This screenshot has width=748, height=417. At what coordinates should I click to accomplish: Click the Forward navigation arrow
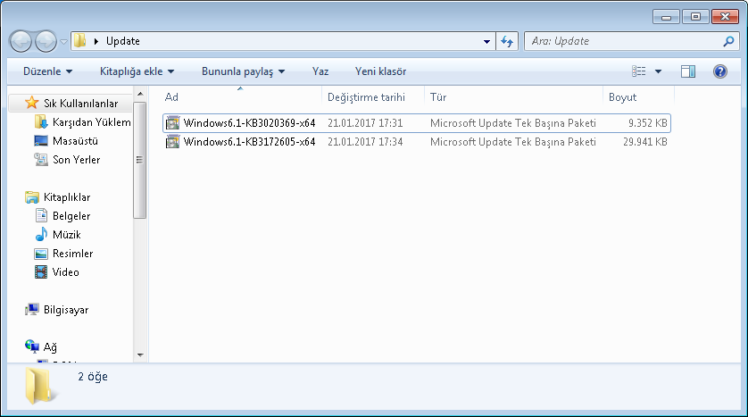46,41
